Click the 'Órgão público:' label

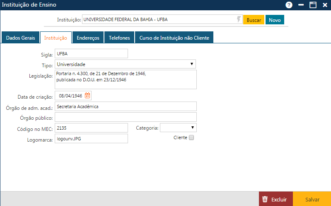pos(36,118)
